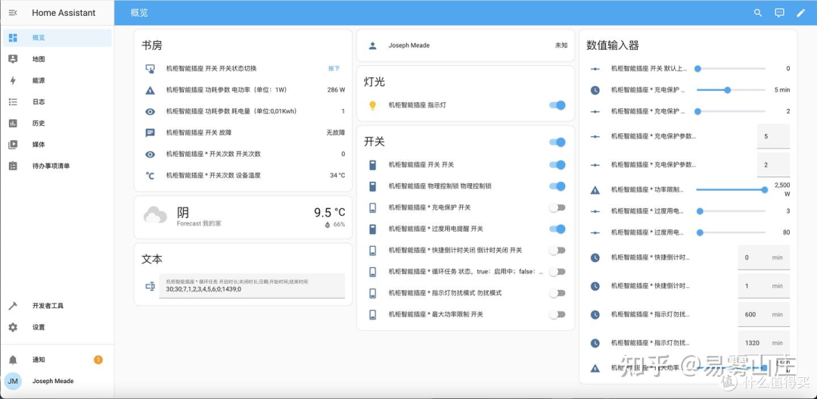Click the icon beside 开关状态切换 row
The image size is (817, 399).
pos(150,68)
